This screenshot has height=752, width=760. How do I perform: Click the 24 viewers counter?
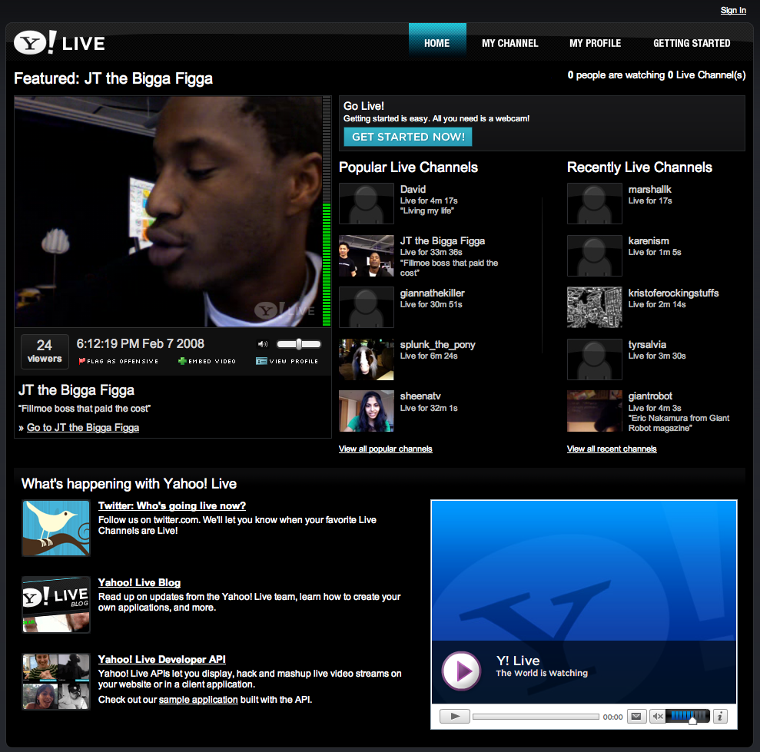tap(45, 351)
